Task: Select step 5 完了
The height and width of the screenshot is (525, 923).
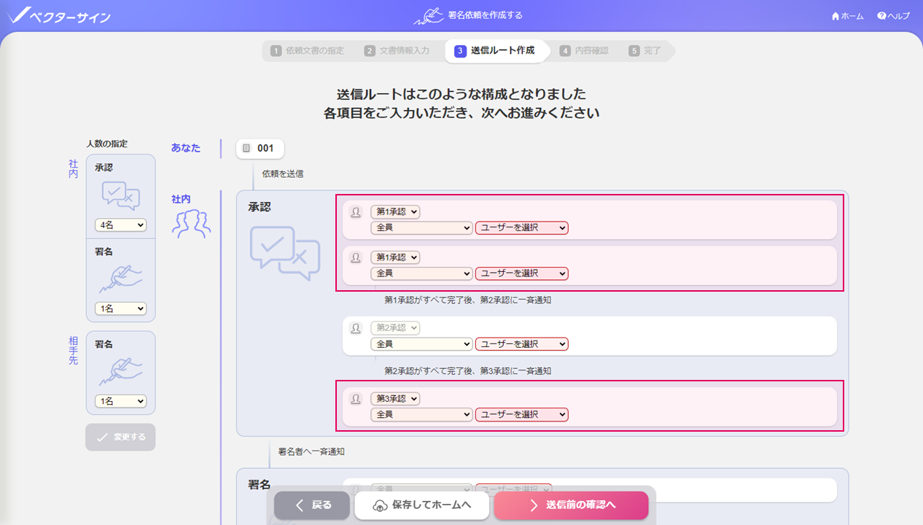Action: tap(645, 51)
